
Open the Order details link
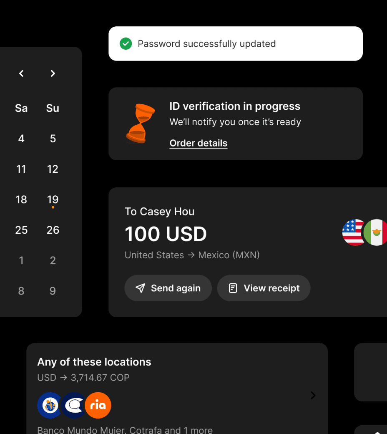tap(199, 143)
